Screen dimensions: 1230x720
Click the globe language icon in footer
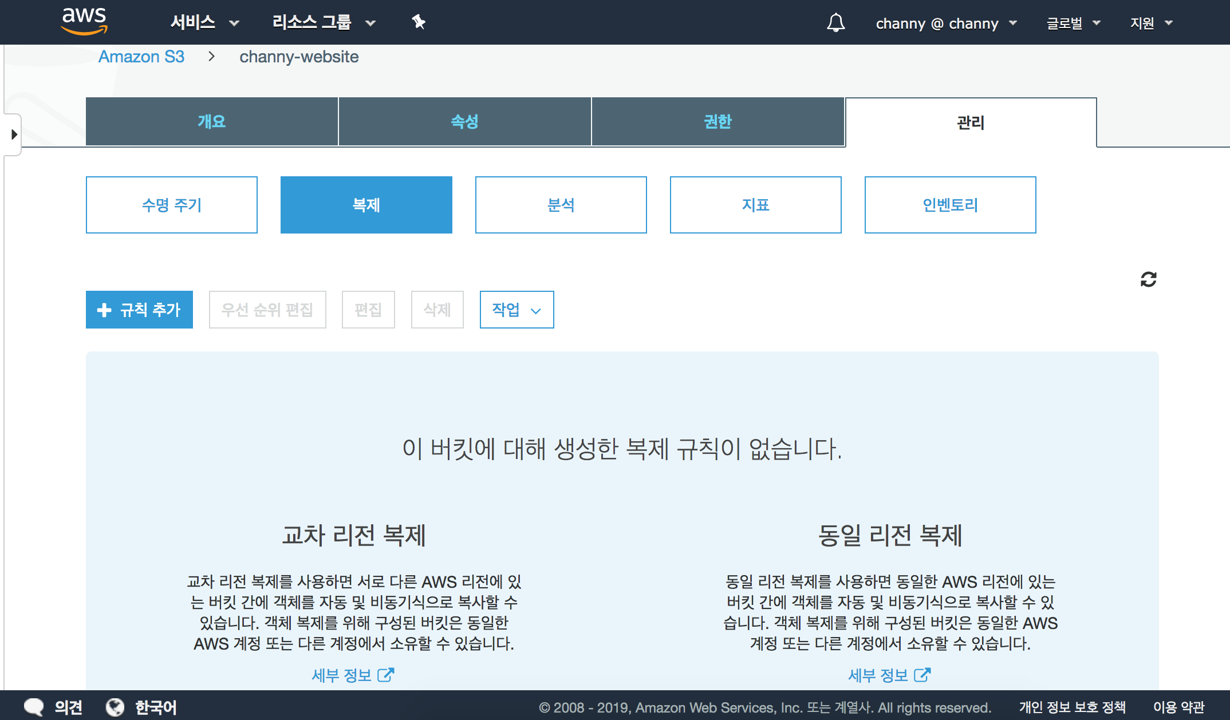click(115, 707)
